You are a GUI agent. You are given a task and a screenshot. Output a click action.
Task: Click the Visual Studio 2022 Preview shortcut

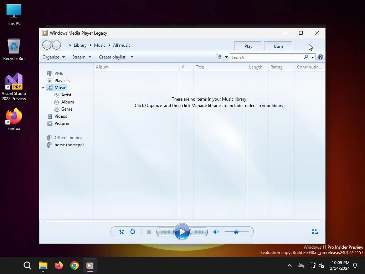click(14, 87)
